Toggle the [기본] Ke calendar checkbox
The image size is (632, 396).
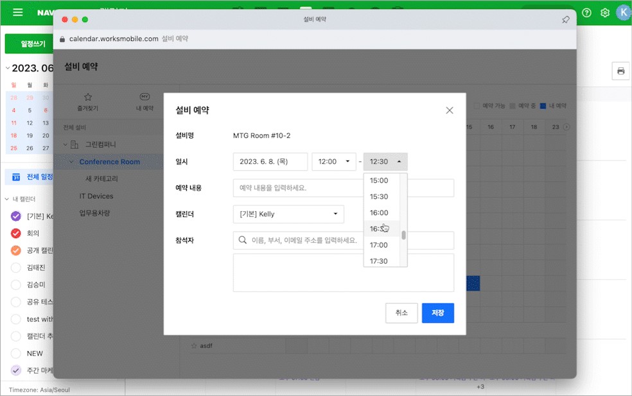[15, 216]
